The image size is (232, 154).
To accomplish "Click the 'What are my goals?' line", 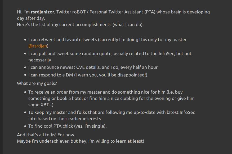I will pyautogui.click(x=37, y=83).
